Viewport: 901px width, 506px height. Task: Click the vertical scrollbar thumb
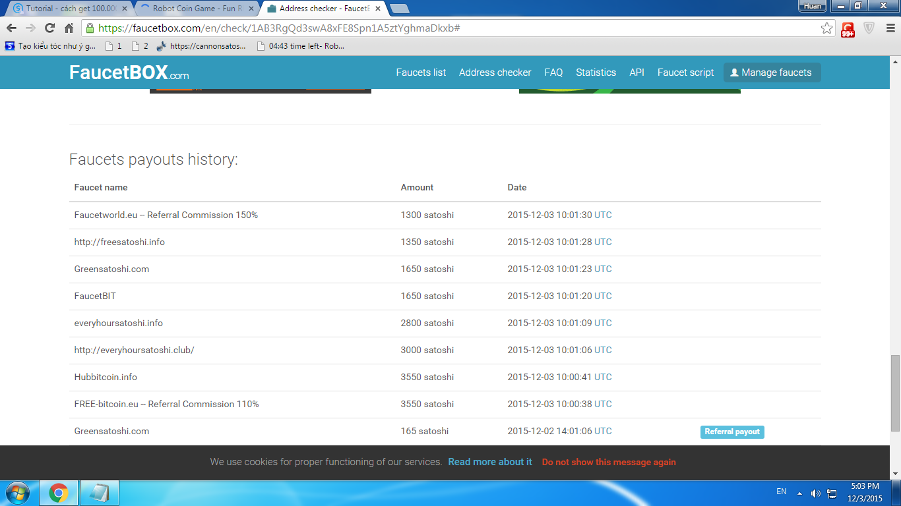pyautogui.click(x=895, y=393)
